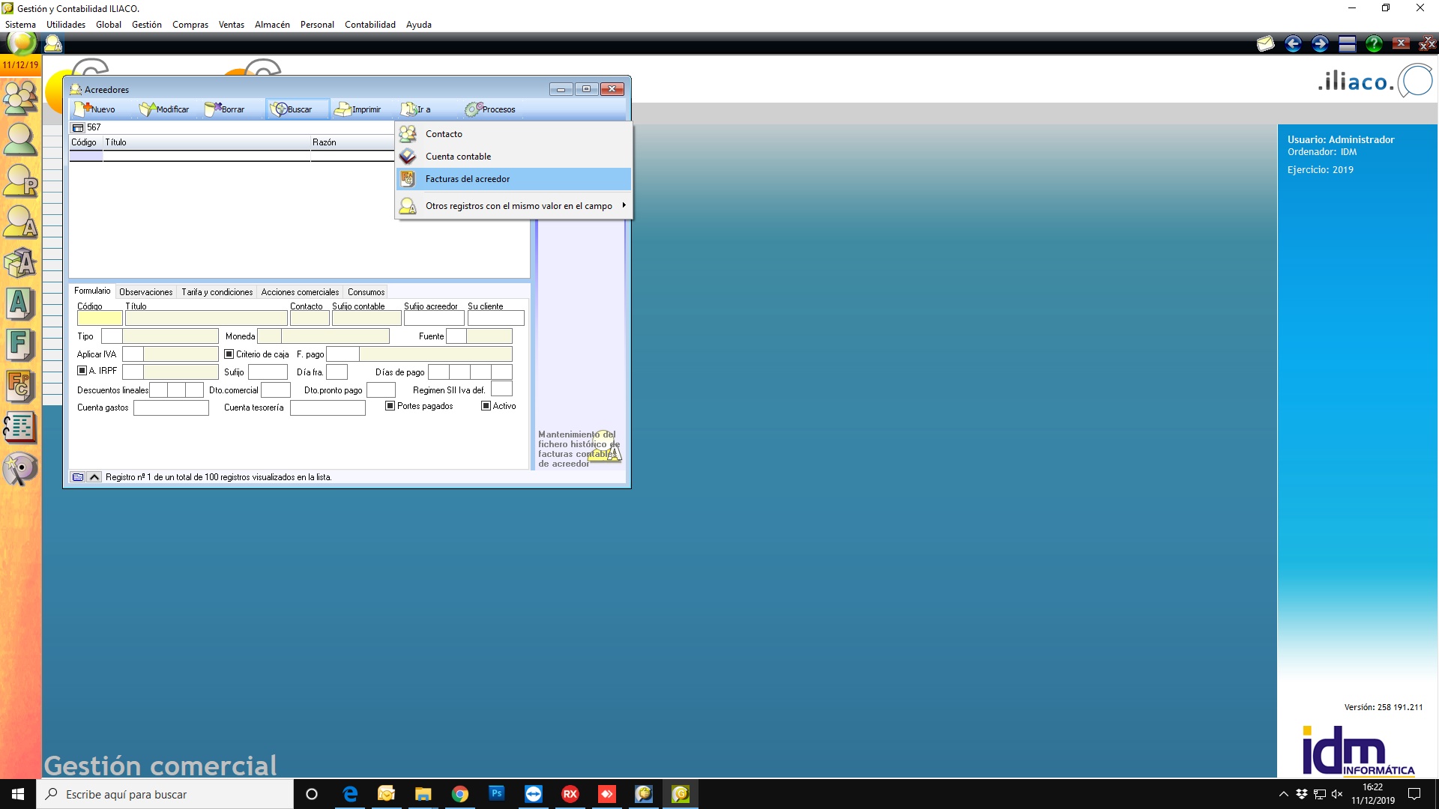The height and width of the screenshot is (809, 1439).
Task: Select Contacto from the Ir a menu
Action: pyautogui.click(x=513, y=134)
